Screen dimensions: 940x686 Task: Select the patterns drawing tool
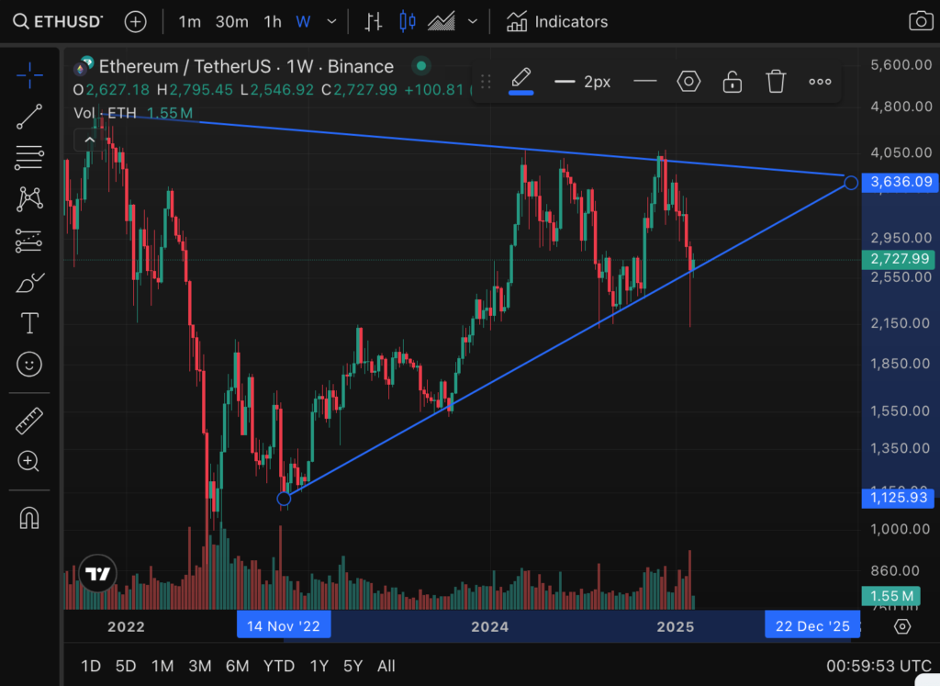tap(29, 199)
